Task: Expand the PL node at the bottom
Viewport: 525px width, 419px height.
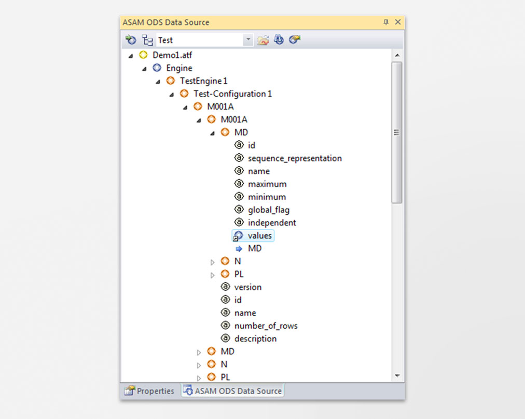Action: 200,377
